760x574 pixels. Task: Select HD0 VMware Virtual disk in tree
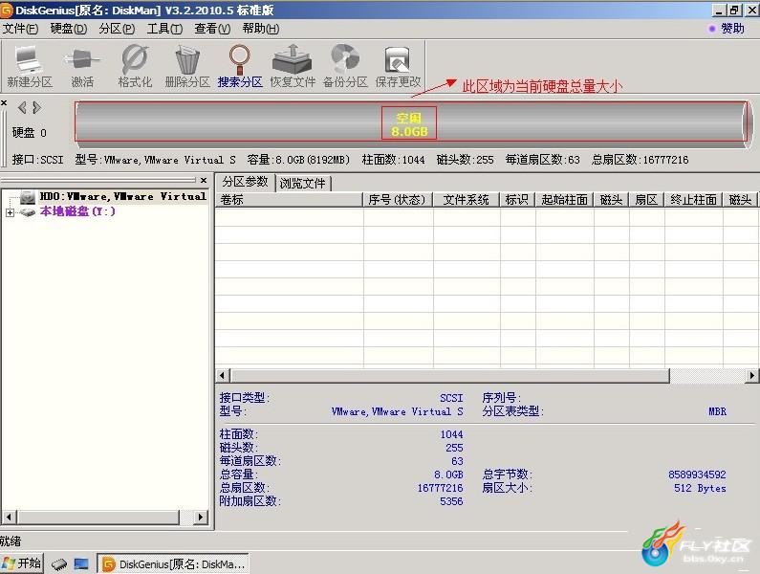point(122,196)
